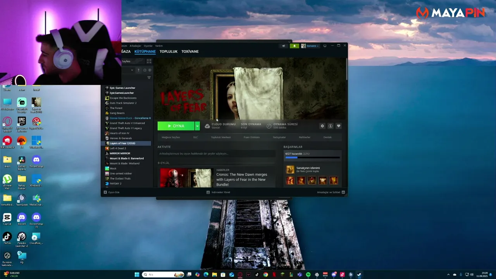Open Paradox Launcher v2 desktop icon

pyautogui.click(x=22, y=239)
